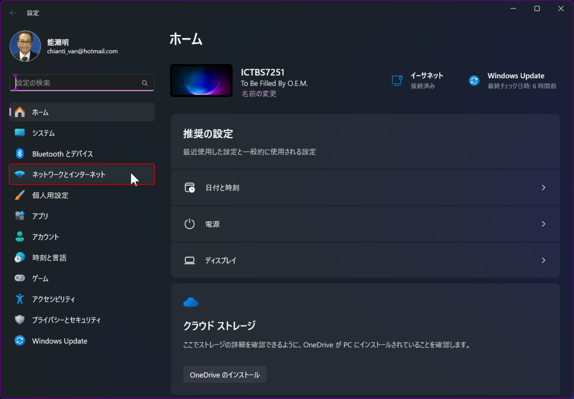Click the 名前の変更 link
The height and width of the screenshot is (399, 574).
click(259, 94)
